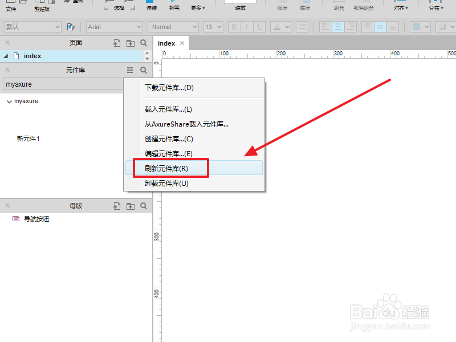Open search in the Pages panel
This screenshot has height=342, width=456.
144,43
